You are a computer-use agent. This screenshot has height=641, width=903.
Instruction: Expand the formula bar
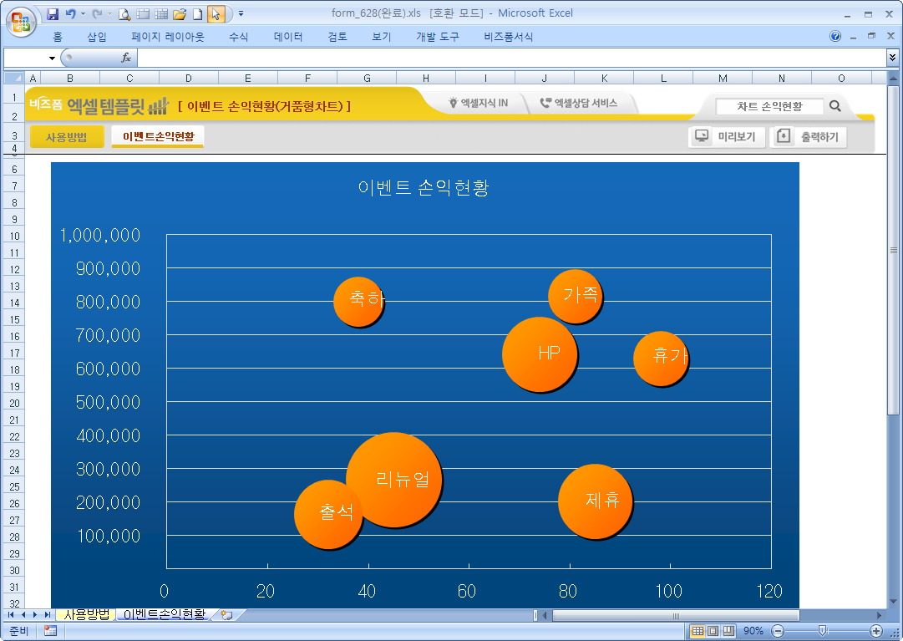(892, 58)
